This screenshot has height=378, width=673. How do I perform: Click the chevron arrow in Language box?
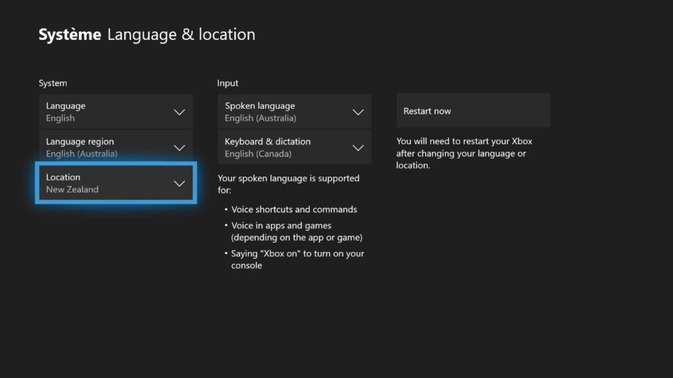pyautogui.click(x=179, y=112)
